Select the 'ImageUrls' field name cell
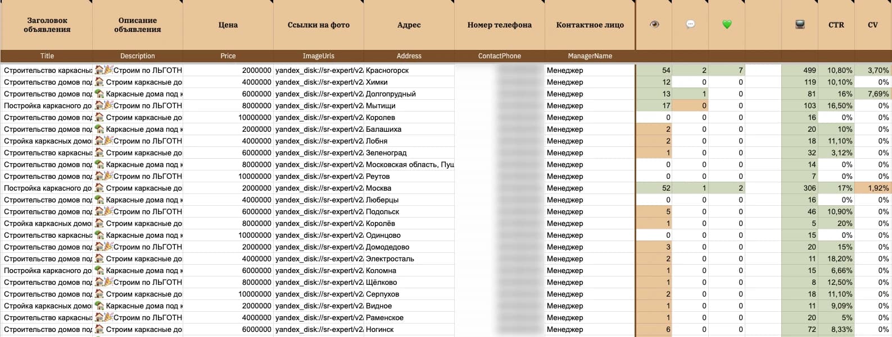892x337 pixels. click(319, 56)
